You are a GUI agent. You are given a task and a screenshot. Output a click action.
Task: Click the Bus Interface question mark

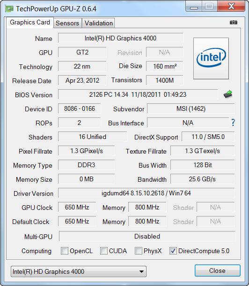233,123
